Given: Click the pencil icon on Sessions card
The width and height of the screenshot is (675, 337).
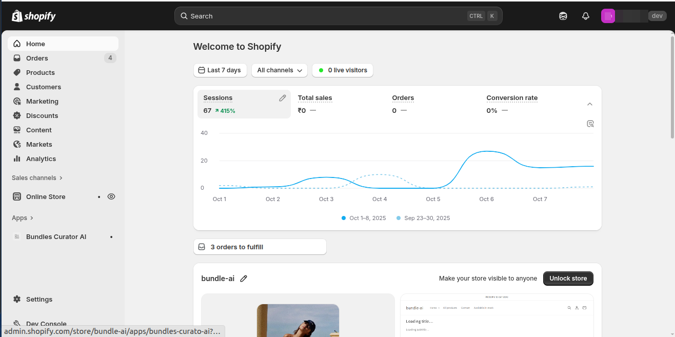Looking at the screenshot, I should (282, 98).
